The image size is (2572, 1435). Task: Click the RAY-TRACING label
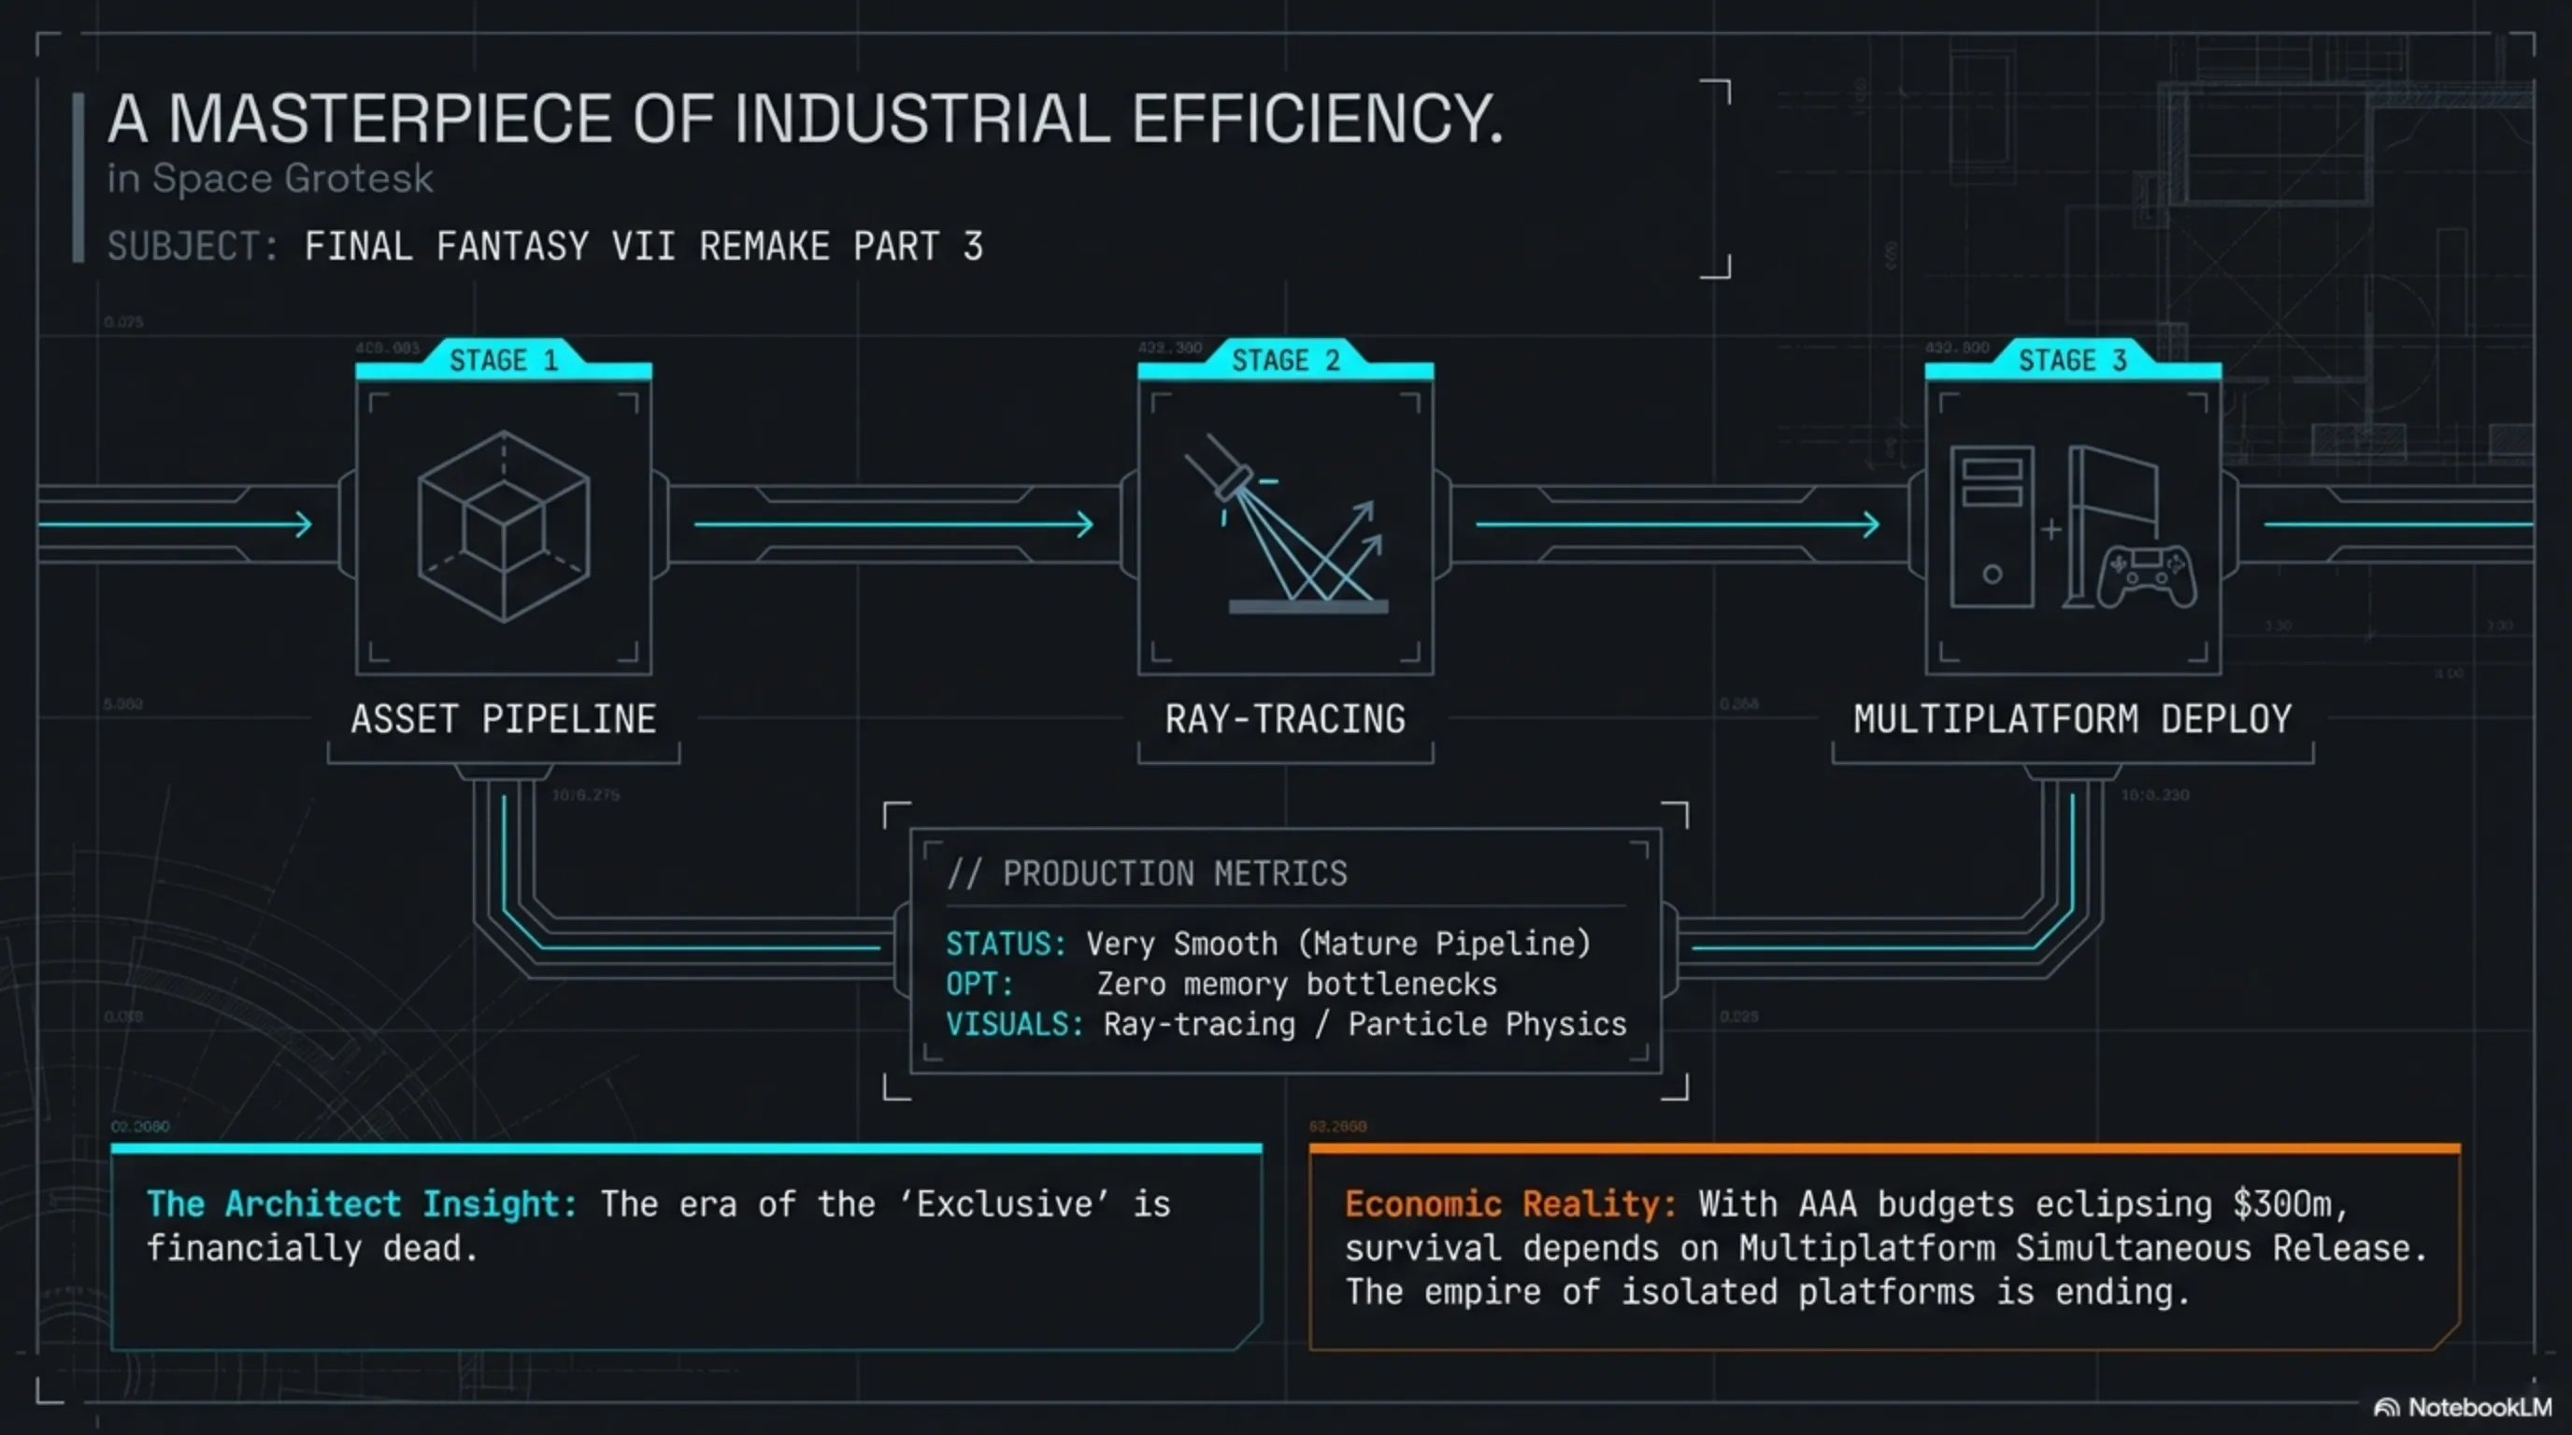click(x=1285, y=719)
